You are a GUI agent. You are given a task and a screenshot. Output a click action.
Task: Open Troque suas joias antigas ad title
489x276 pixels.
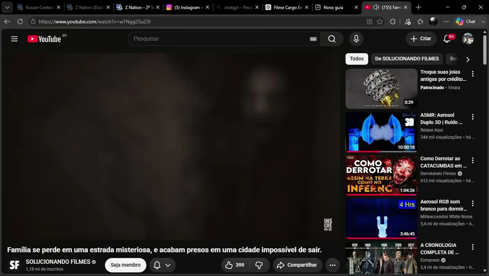click(x=443, y=76)
